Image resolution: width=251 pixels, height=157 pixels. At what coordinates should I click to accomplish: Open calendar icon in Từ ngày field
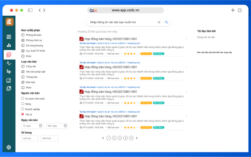point(40,126)
